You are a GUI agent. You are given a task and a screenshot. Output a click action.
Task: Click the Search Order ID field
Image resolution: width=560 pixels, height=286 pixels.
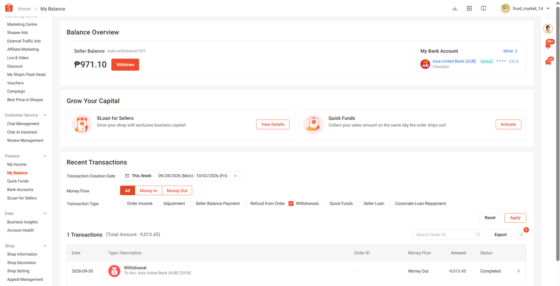click(x=448, y=234)
